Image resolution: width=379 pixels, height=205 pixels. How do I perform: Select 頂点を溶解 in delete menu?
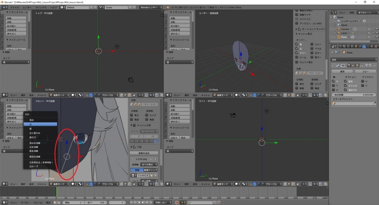pyautogui.click(x=40, y=143)
